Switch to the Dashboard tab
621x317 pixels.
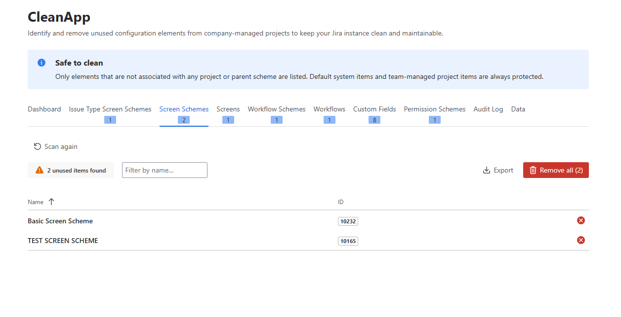tap(44, 109)
